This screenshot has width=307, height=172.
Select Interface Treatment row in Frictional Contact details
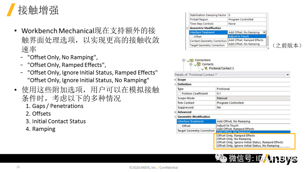point(233,122)
